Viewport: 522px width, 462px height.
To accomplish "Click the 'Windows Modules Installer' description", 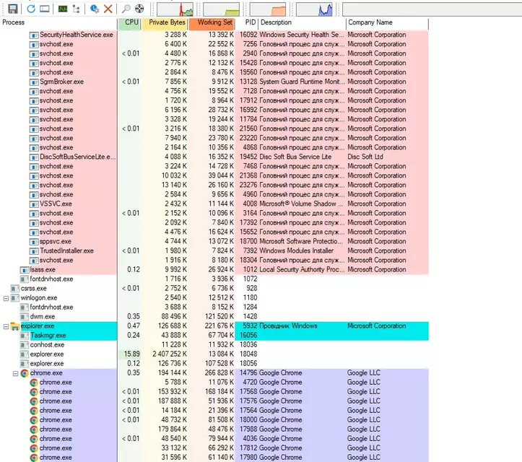I will 296,250.
